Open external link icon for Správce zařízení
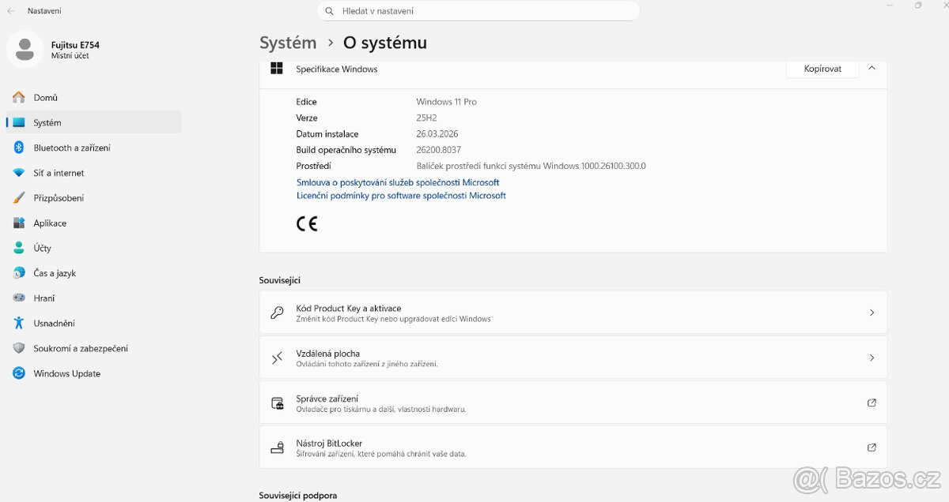Image resolution: width=949 pixels, height=502 pixels. coord(871,403)
